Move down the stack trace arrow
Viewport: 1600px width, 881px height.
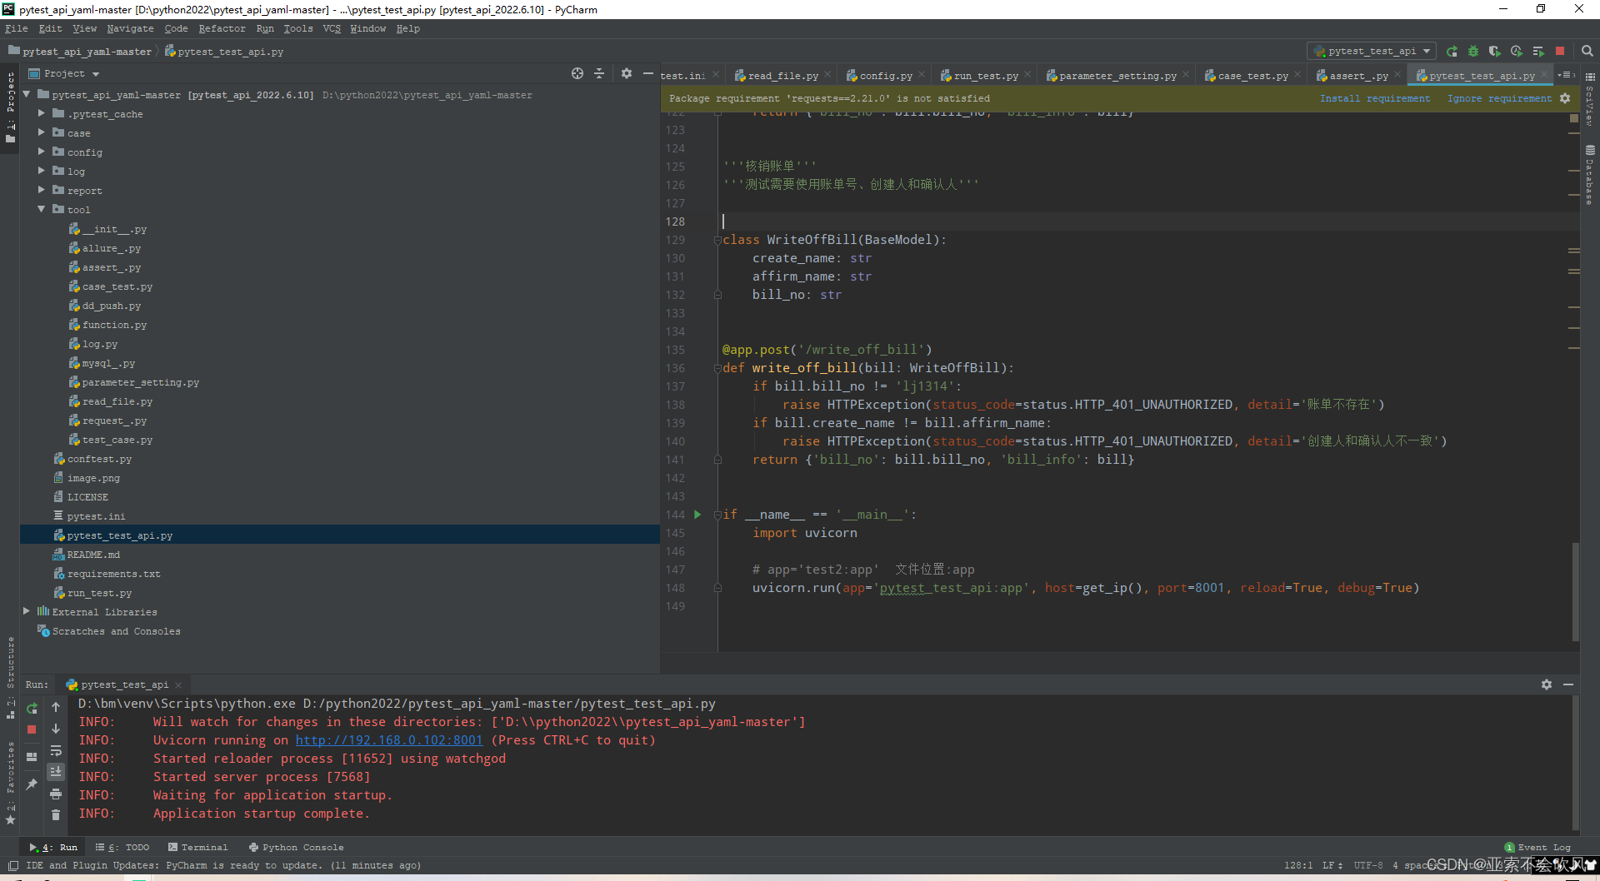(56, 729)
